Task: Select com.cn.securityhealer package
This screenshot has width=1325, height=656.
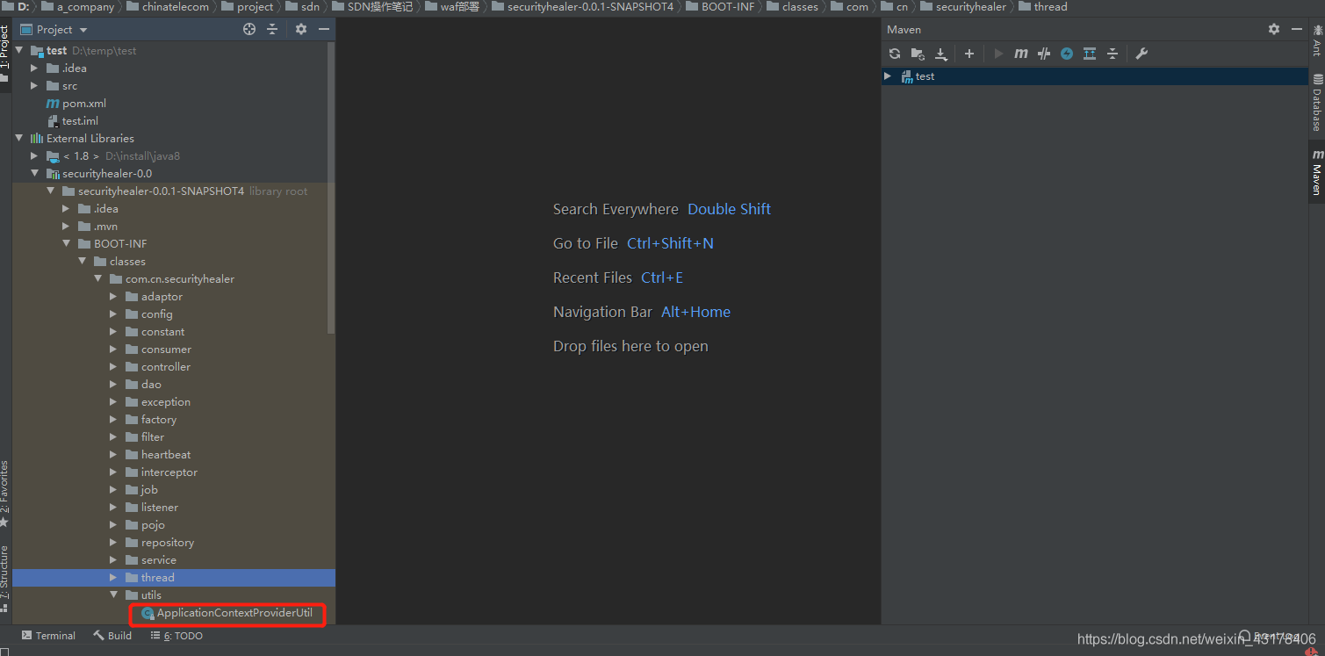Action: point(180,279)
